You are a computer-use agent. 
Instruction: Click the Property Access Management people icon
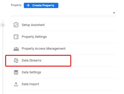16,49
